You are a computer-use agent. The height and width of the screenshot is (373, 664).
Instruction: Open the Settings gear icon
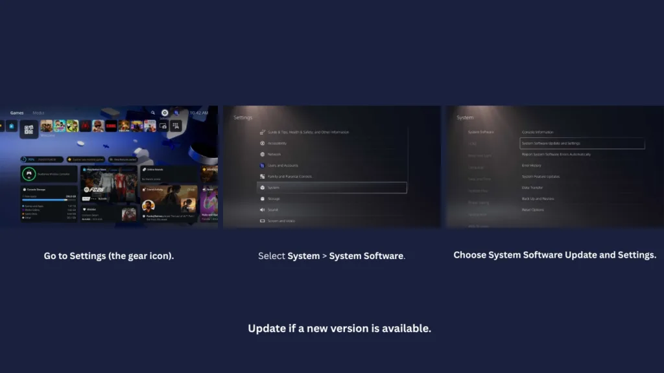point(165,113)
